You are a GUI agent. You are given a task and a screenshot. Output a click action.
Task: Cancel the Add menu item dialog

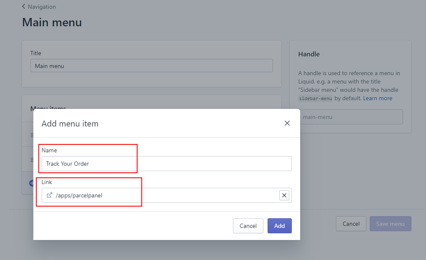248,226
